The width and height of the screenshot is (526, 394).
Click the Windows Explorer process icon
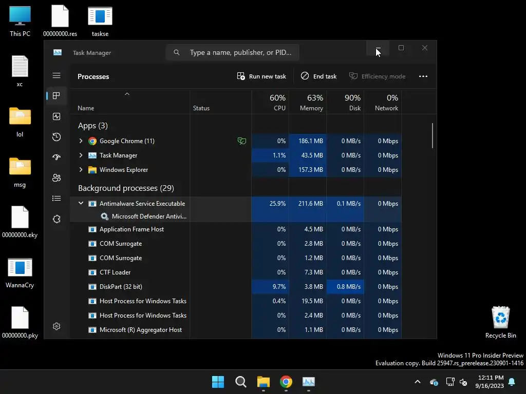pos(92,170)
